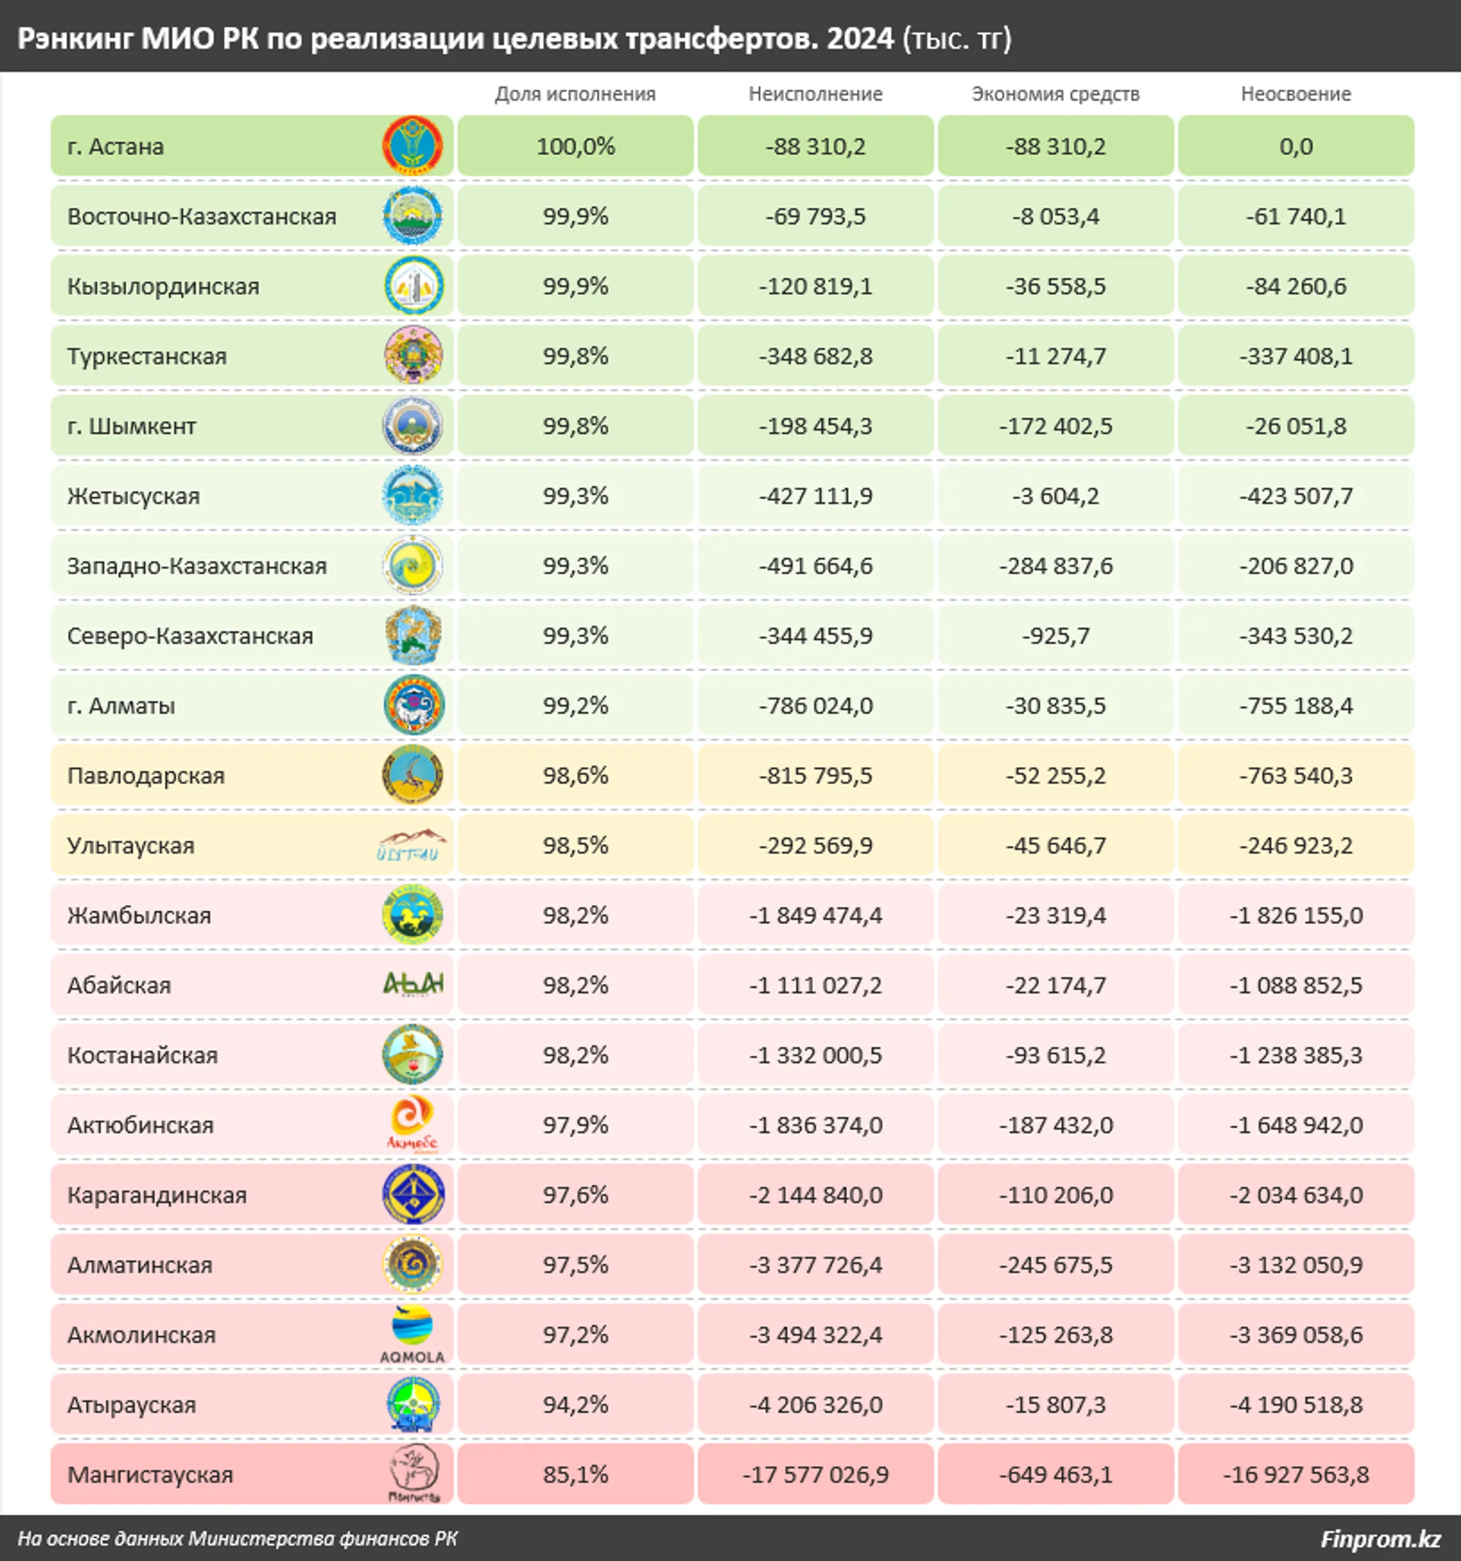This screenshot has height=1561, width=1461.
Task: Click the East Kazakhstan region emblem
Action: (413, 216)
